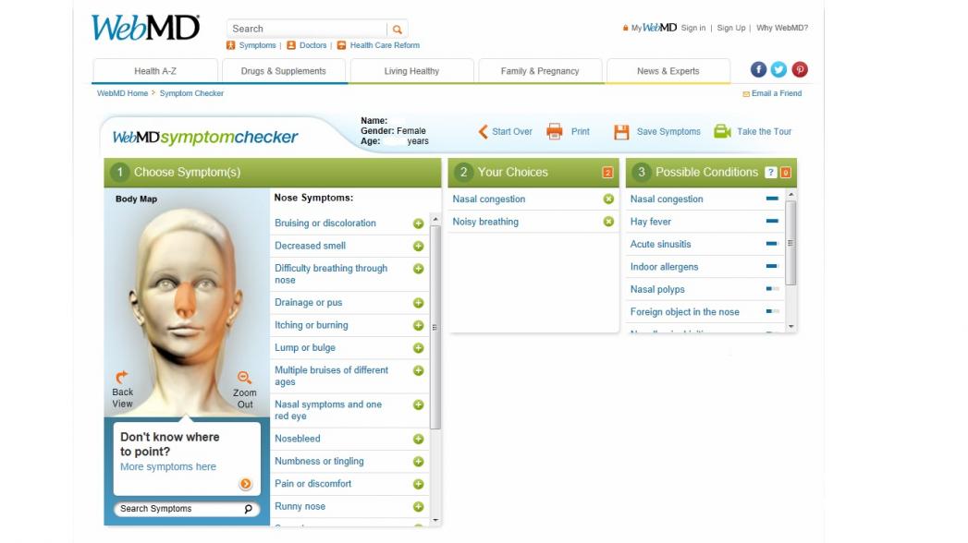Click the Zoom Out magnifier icon

click(x=244, y=377)
